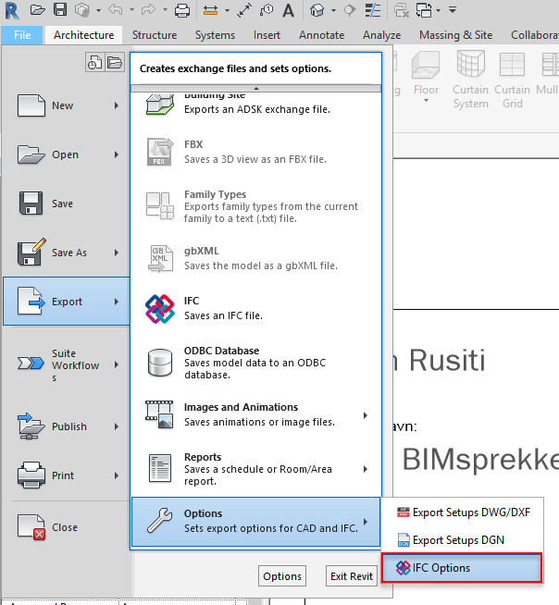
Task: Click the Undo arrow icon
Action: [x=116, y=9]
